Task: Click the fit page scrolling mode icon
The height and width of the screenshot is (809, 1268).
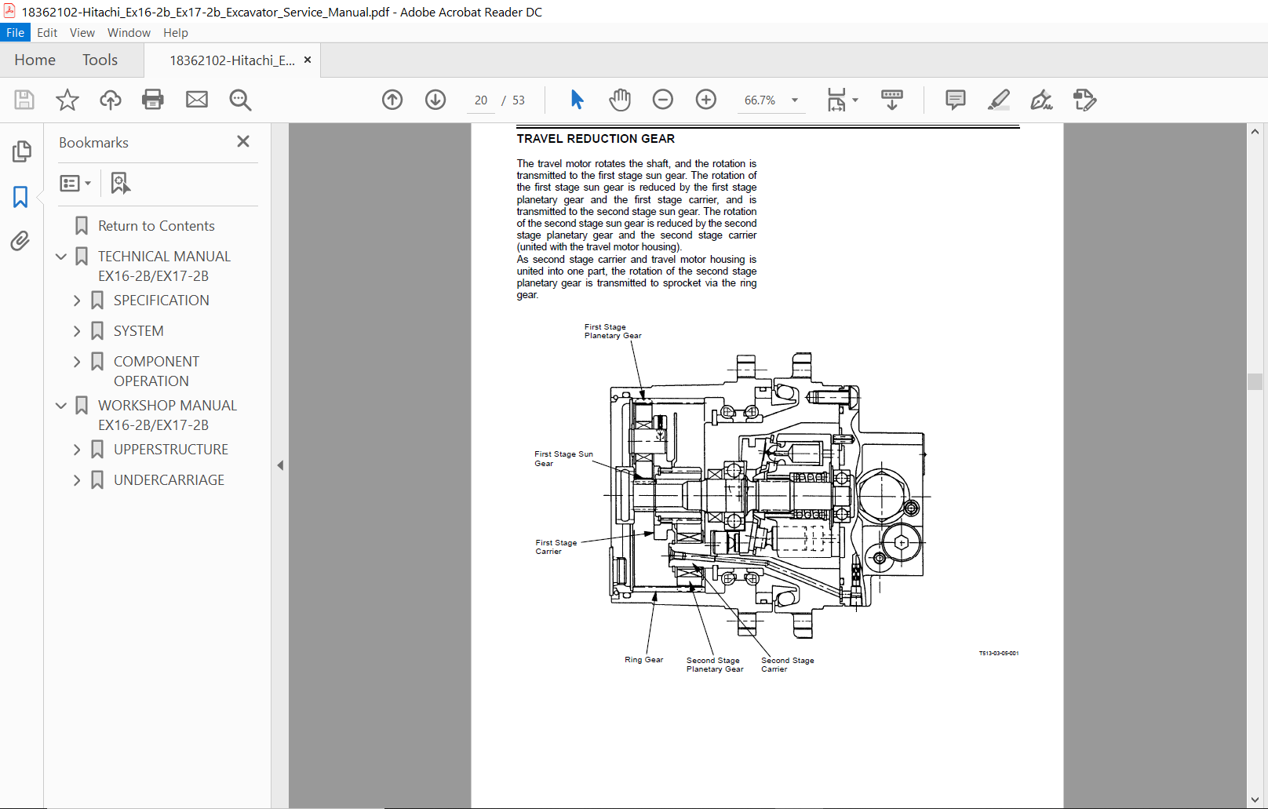Action: click(836, 100)
